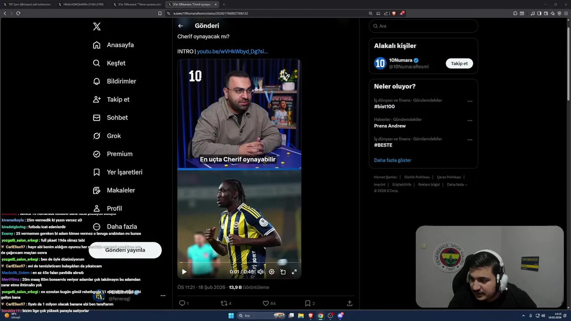Open Reklam bilgisi footer link
Image resolution: width=571 pixels, height=321 pixels.
click(x=429, y=185)
